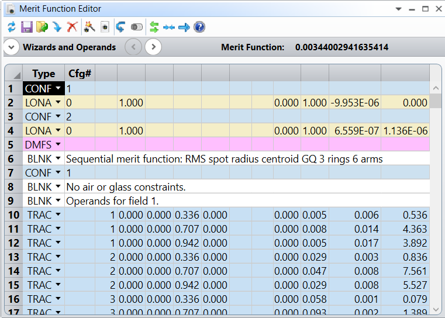This screenshot has height=318, width=445.
Task: Click the 0.047 cell in row 14
Action: coord(315,271)
